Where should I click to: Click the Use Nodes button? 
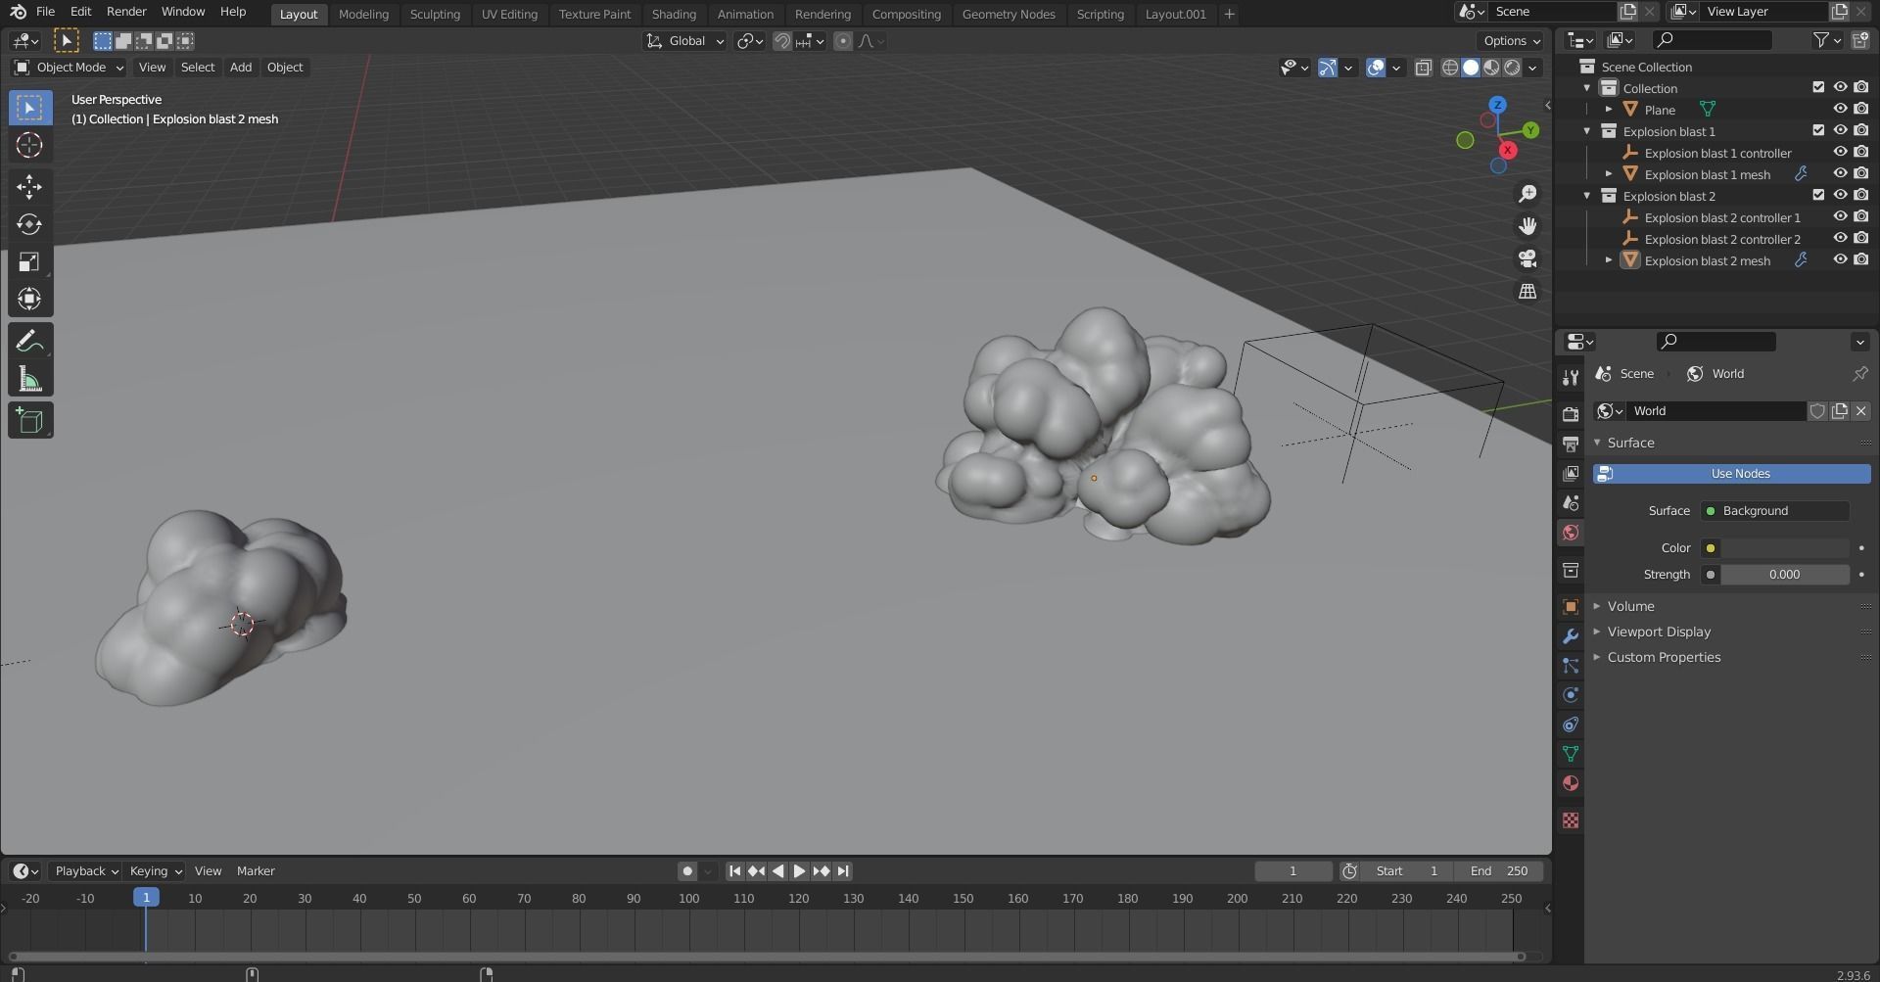click(x=1731, y=473)
